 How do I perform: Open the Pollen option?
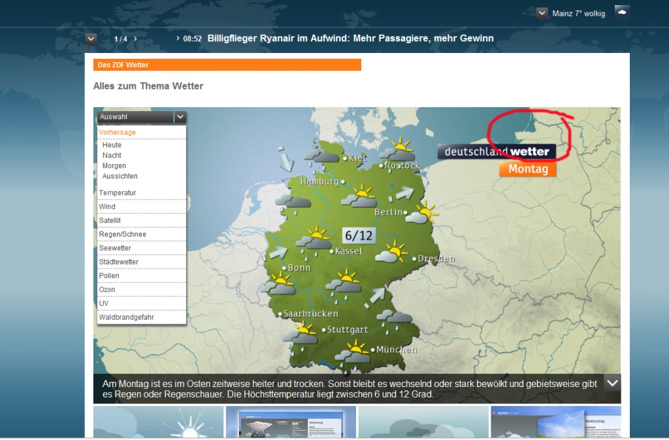click(x=142, y=276)
